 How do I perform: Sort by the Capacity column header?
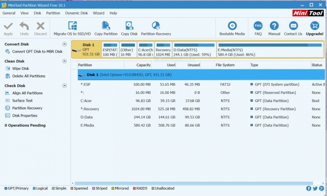click(138, 65)
